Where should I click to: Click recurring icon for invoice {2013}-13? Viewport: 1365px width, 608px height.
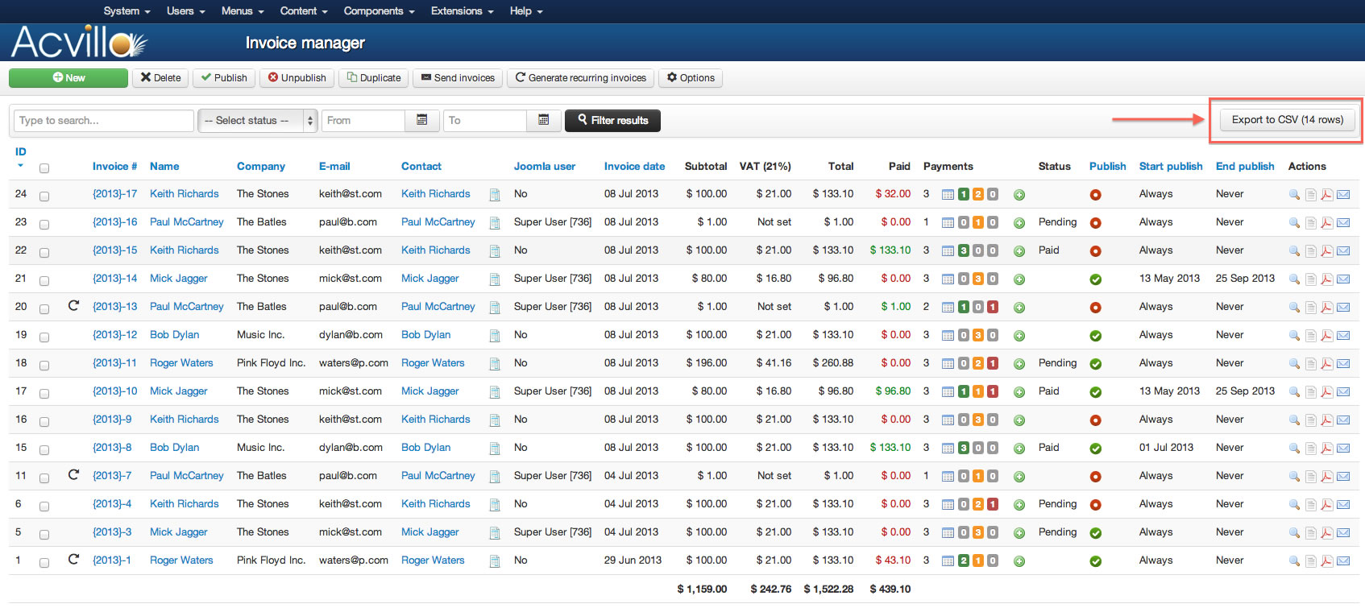coord(73,305)
